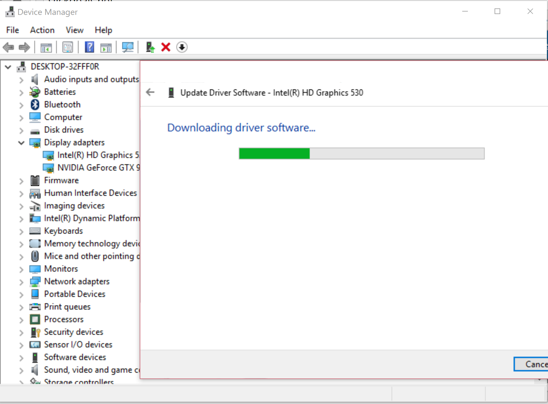
Task: Open the Action menu
Action: click(42, 30)
